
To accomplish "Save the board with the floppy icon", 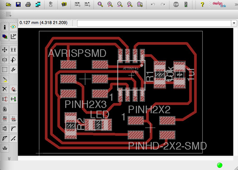I will (18, 5).
